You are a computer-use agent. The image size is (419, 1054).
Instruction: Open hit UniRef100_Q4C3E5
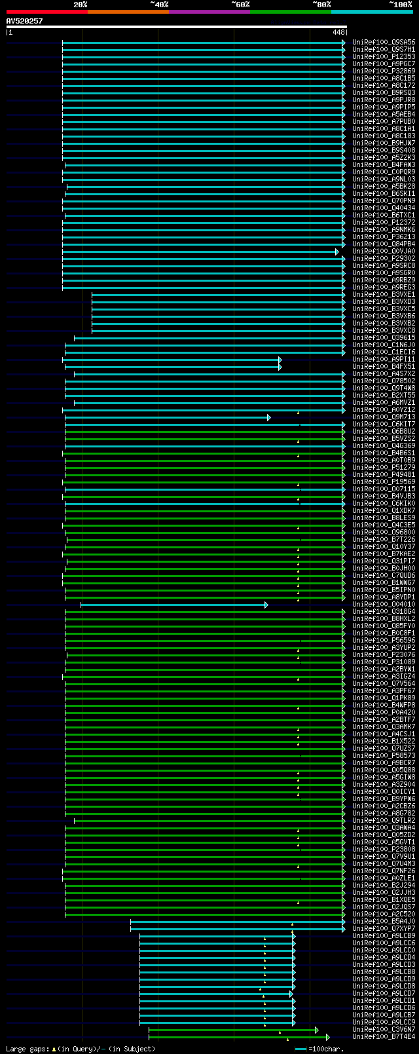tap(384, 525)
